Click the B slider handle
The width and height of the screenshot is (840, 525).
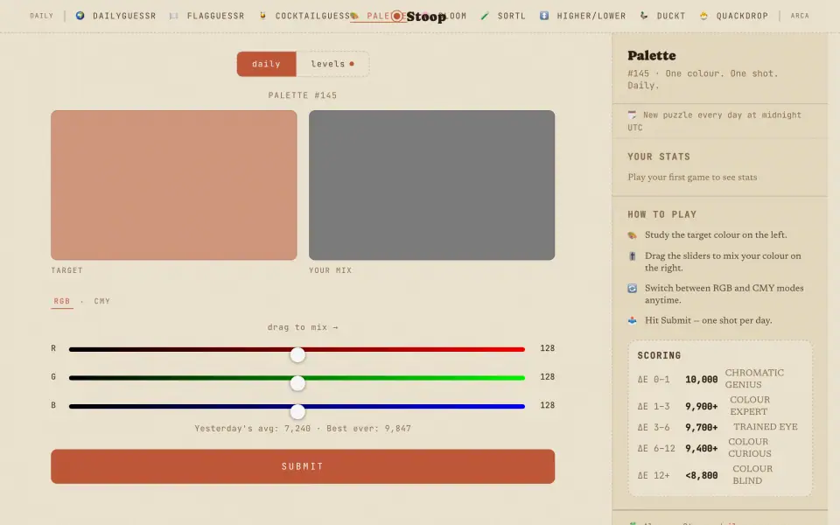pos(297,411)
